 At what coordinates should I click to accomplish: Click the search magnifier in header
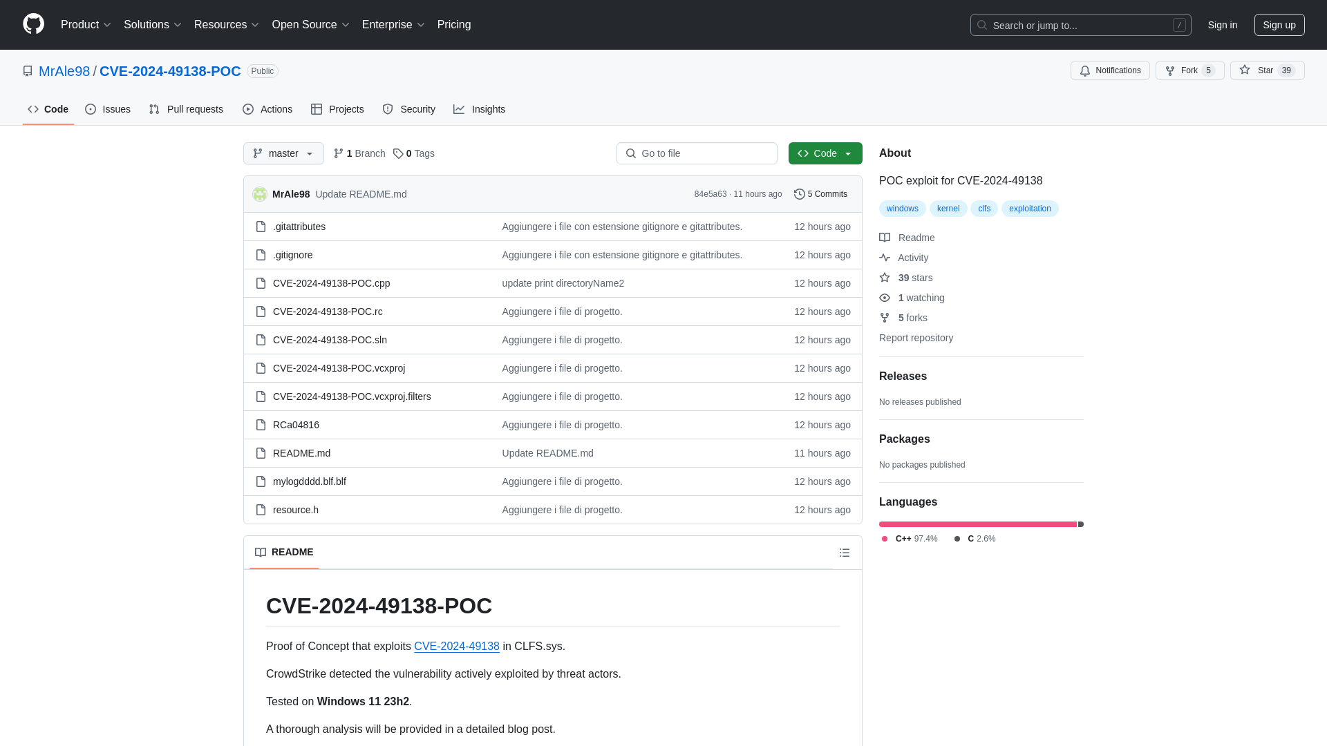pos(982,25)
